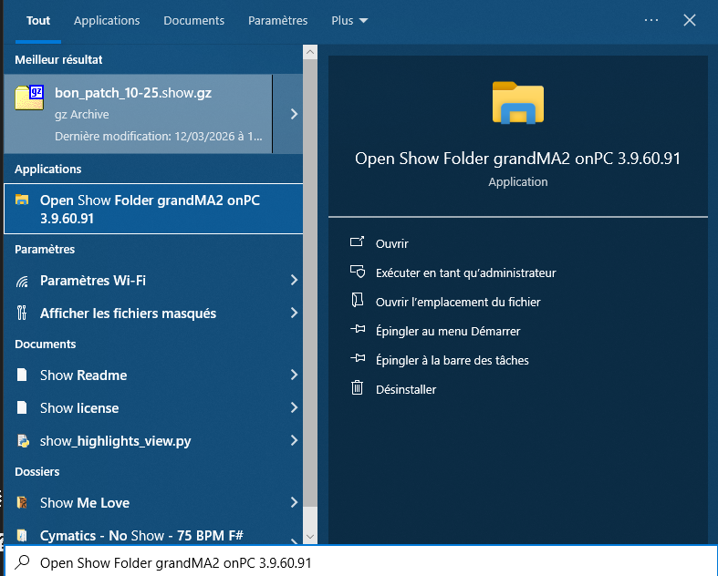Open the three-dot options menu
The image size is (718, 576).
650,20
